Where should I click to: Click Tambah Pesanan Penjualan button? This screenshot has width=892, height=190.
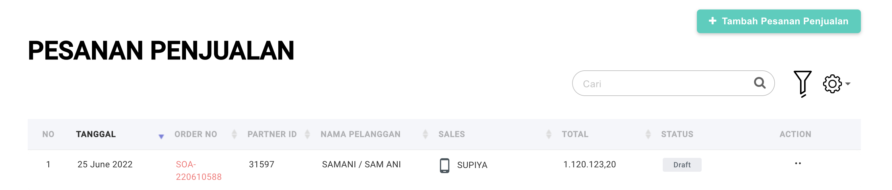[778, 21]
